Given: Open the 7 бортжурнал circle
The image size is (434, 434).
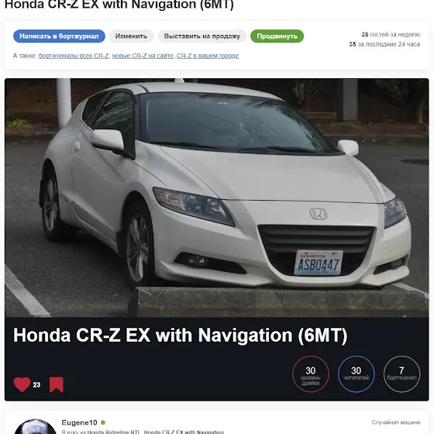Looking at the screenshot, I should click(401, 374).
